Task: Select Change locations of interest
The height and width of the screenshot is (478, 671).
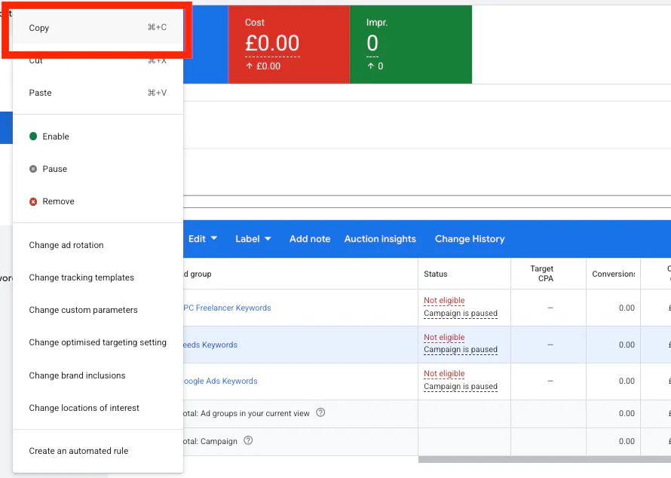Action: [x=98, y=408]
